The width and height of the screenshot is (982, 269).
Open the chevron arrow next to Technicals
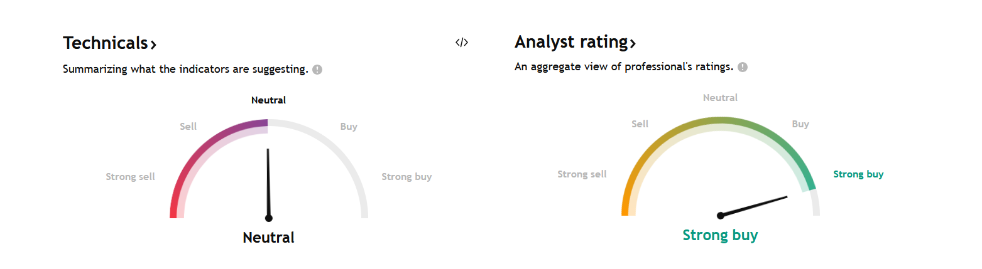pyautogui.click(x=153, y=44)
